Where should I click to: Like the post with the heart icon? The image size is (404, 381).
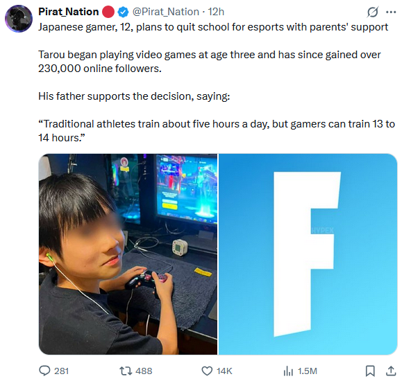[x=207, y=371]
